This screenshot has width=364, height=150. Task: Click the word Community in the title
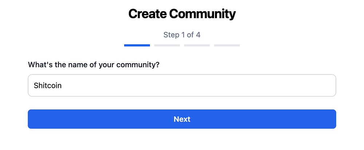coord(202,14)
